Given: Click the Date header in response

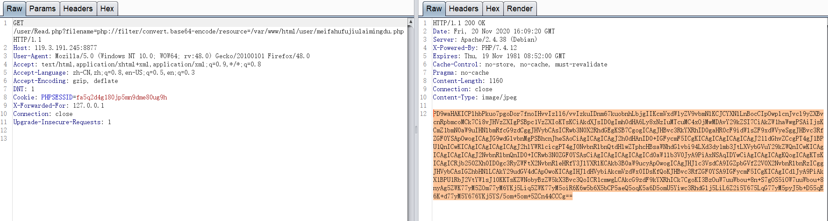Looking at the screenshot, I should click(494, 31).
